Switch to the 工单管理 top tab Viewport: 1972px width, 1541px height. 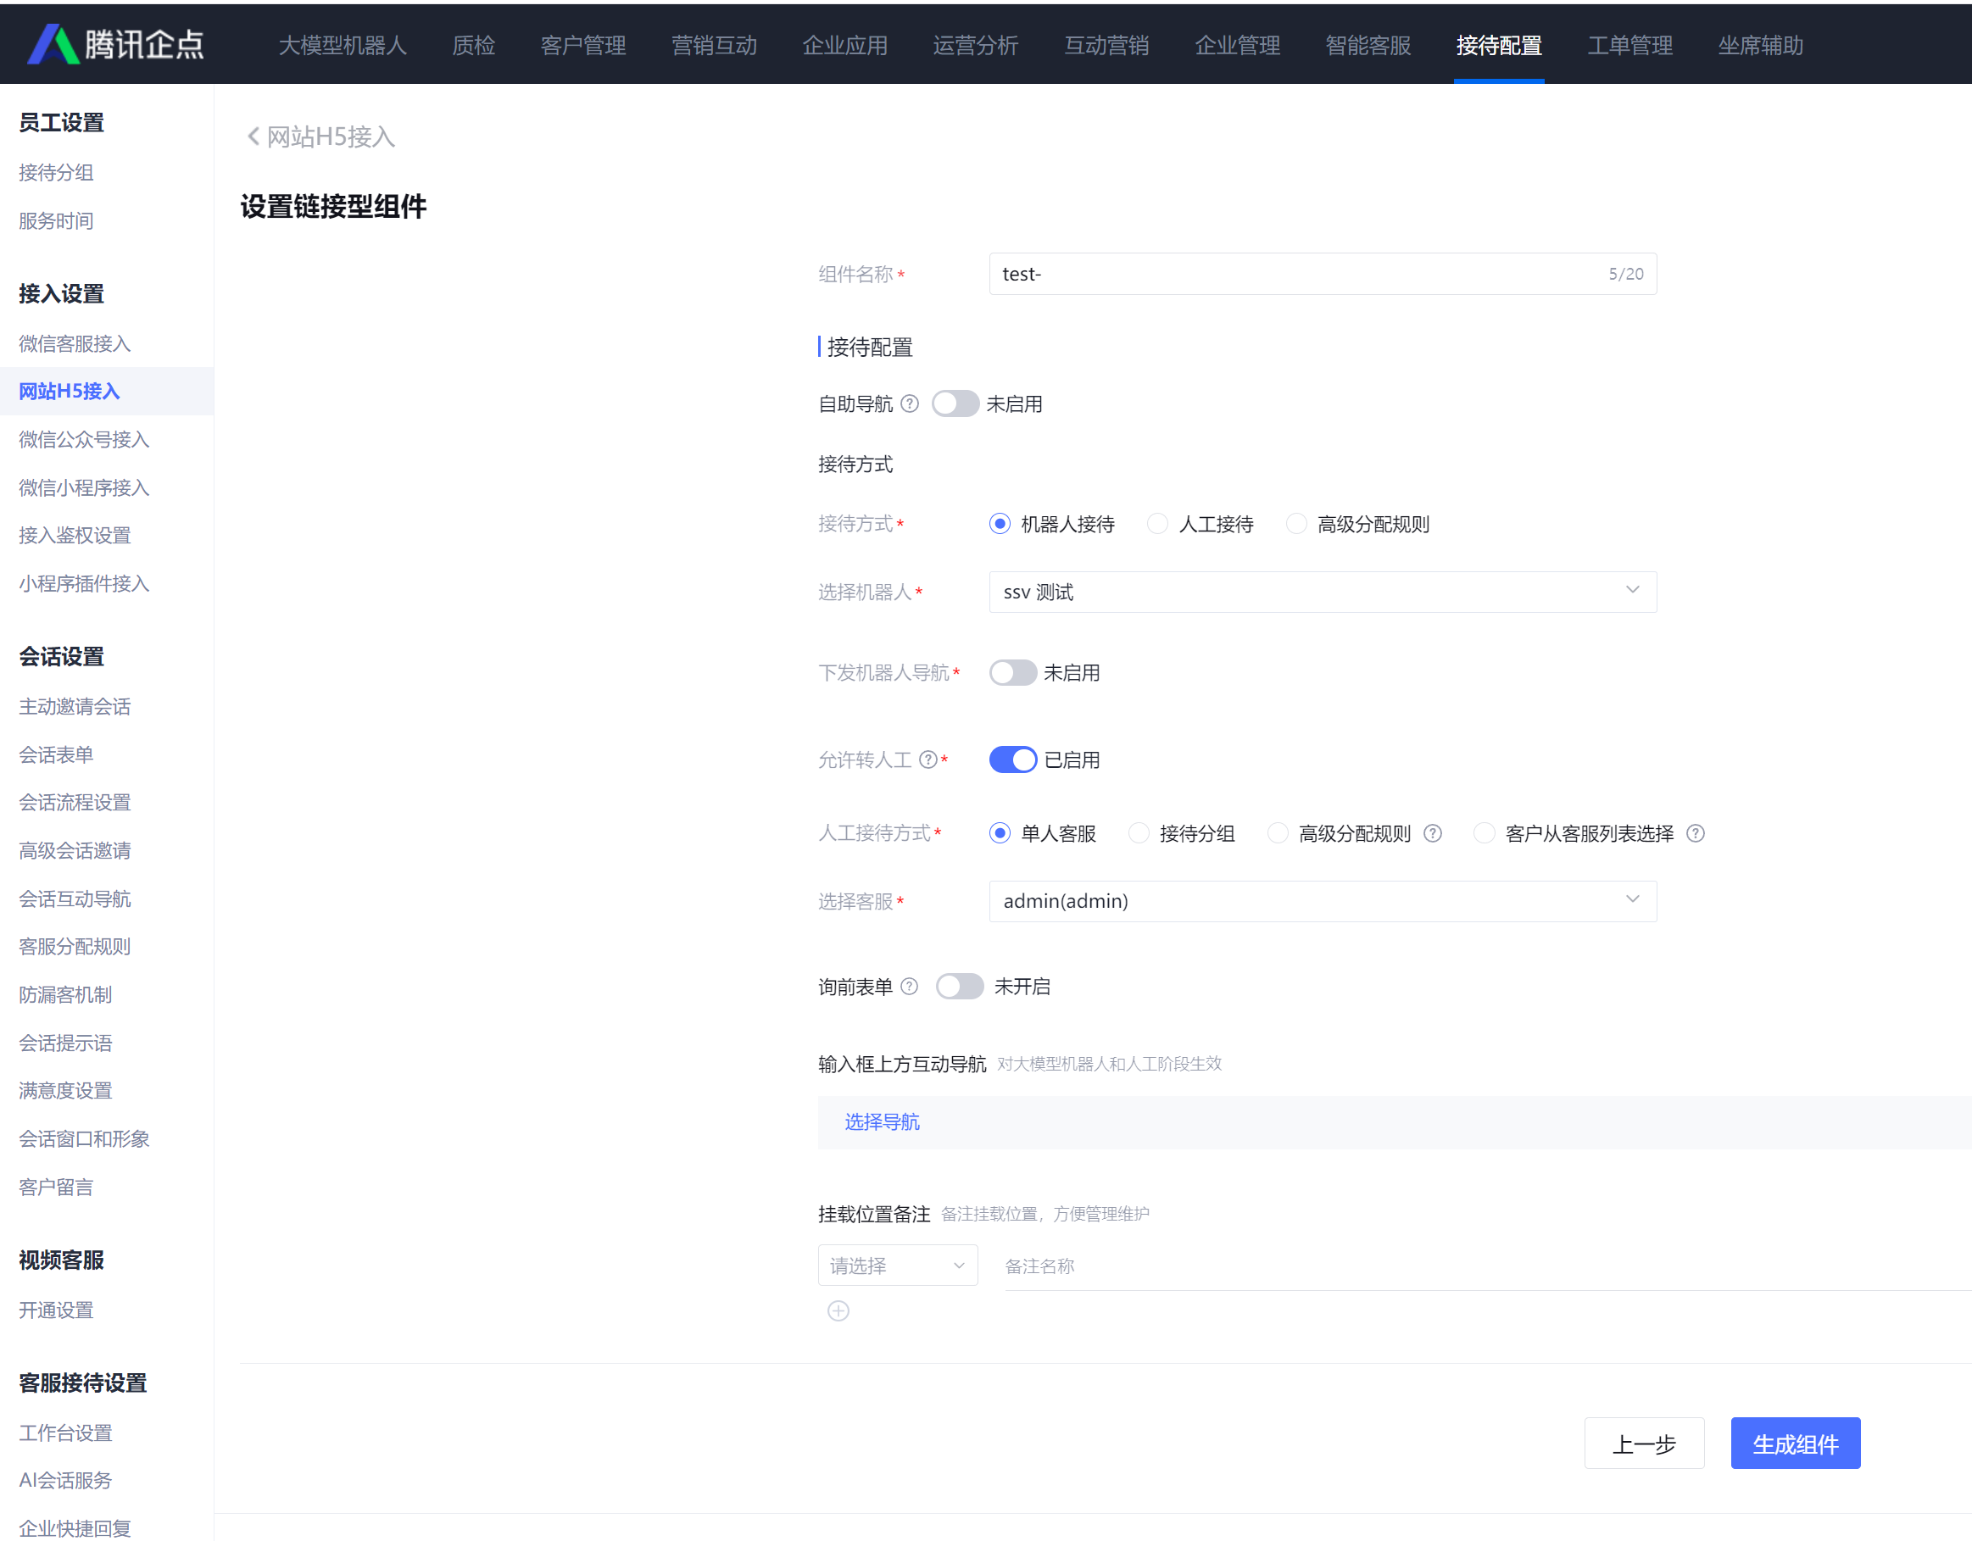(1629, 45)
